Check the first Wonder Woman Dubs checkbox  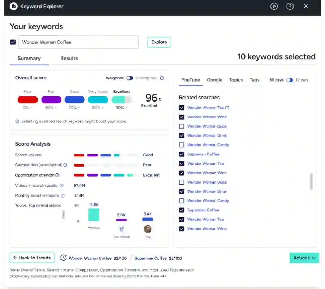tap(182, 126)
